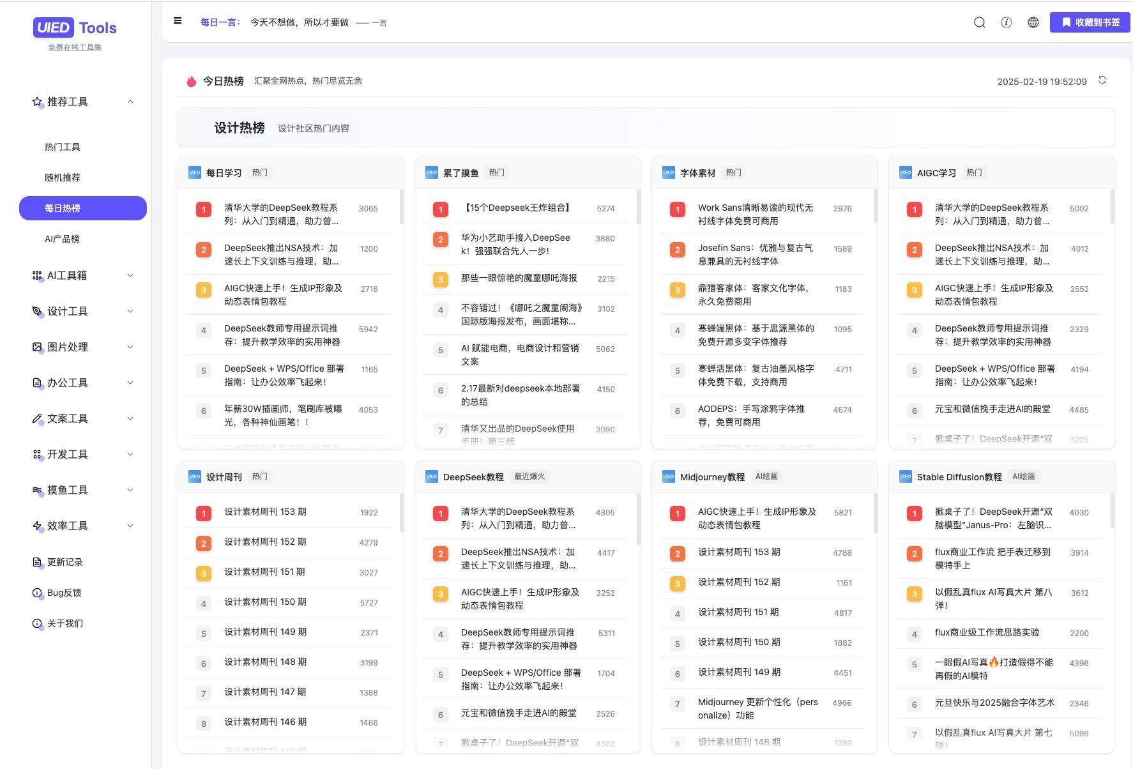Click the 每日学习 card scrollbar
Screen dimensions: 1133x769
click(401, 206)
